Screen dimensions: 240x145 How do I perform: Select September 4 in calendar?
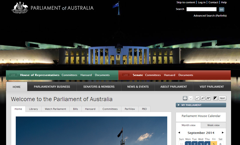pos(207,144)
